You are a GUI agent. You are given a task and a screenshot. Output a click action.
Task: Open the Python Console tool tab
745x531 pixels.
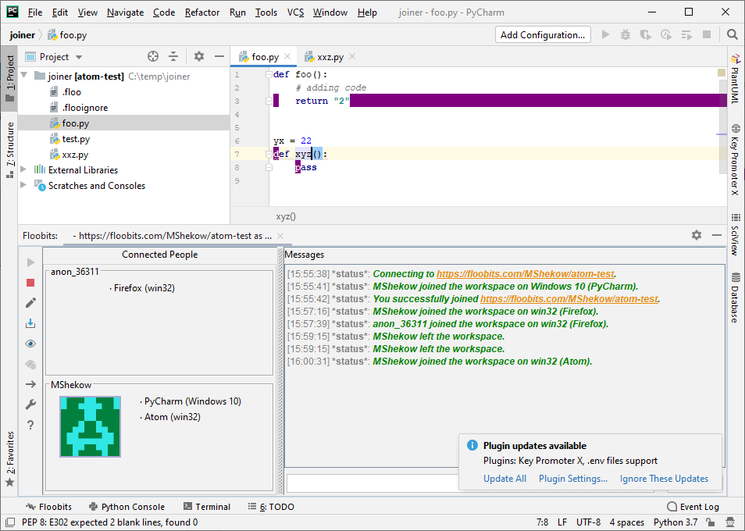pyautogui.click(x=127, y=507)
